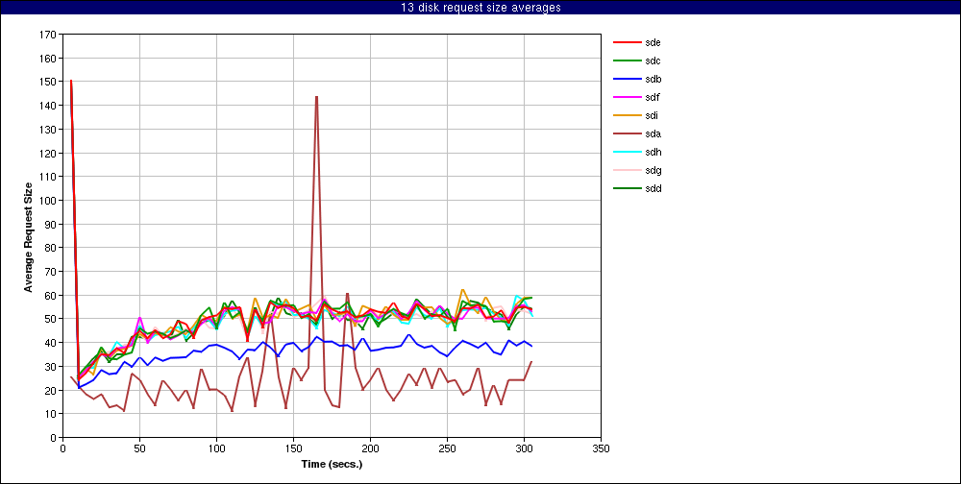Click the sdb legend label
Image resolution: width=961 pixels, height=484 pixels.
(x=653, y=79)
